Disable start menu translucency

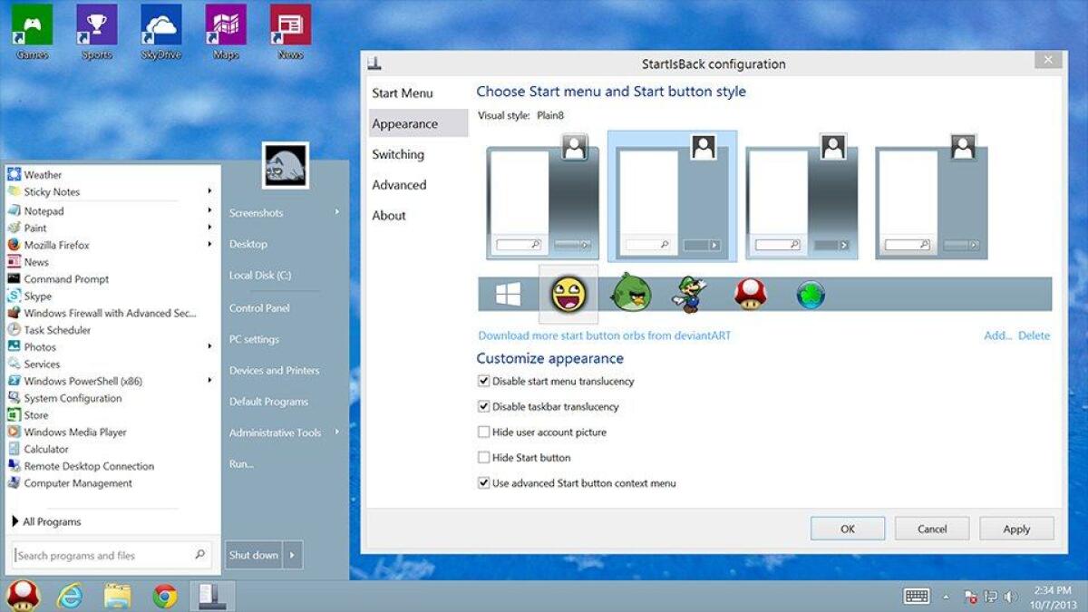point(484,381)
